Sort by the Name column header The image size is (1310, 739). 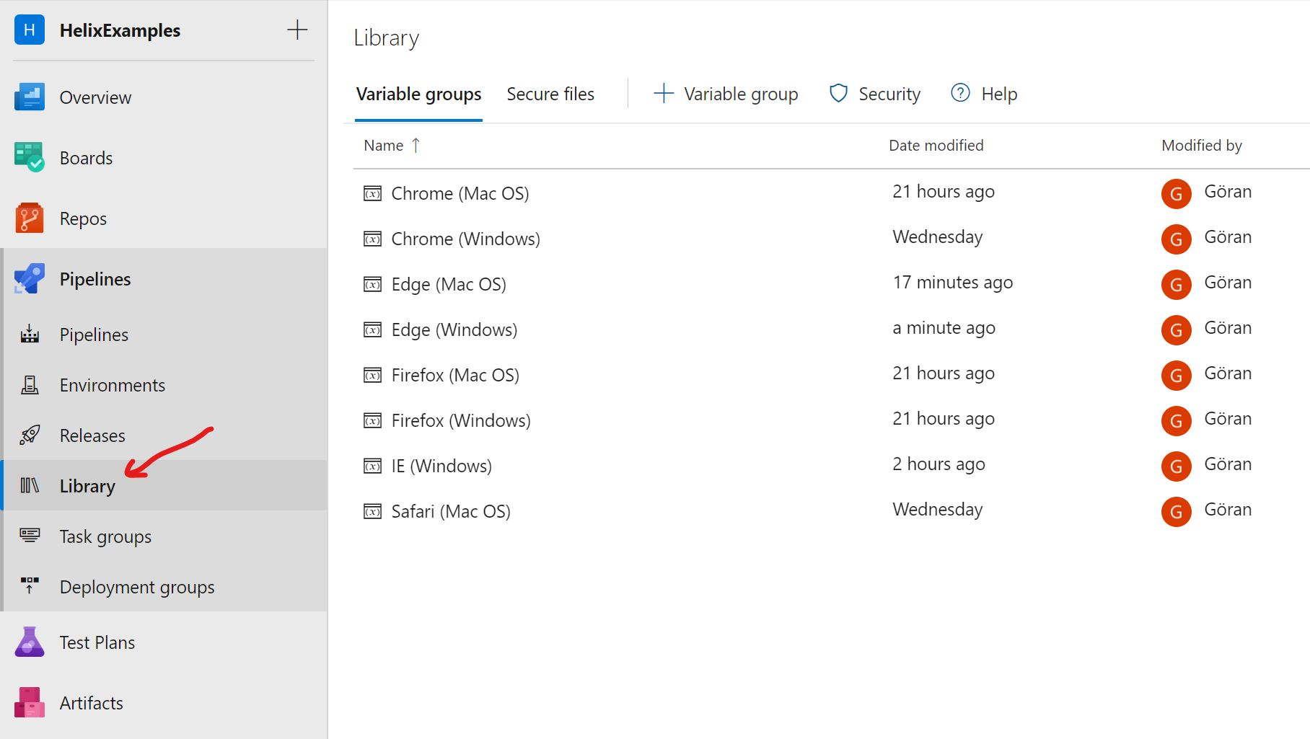(384, 146)
